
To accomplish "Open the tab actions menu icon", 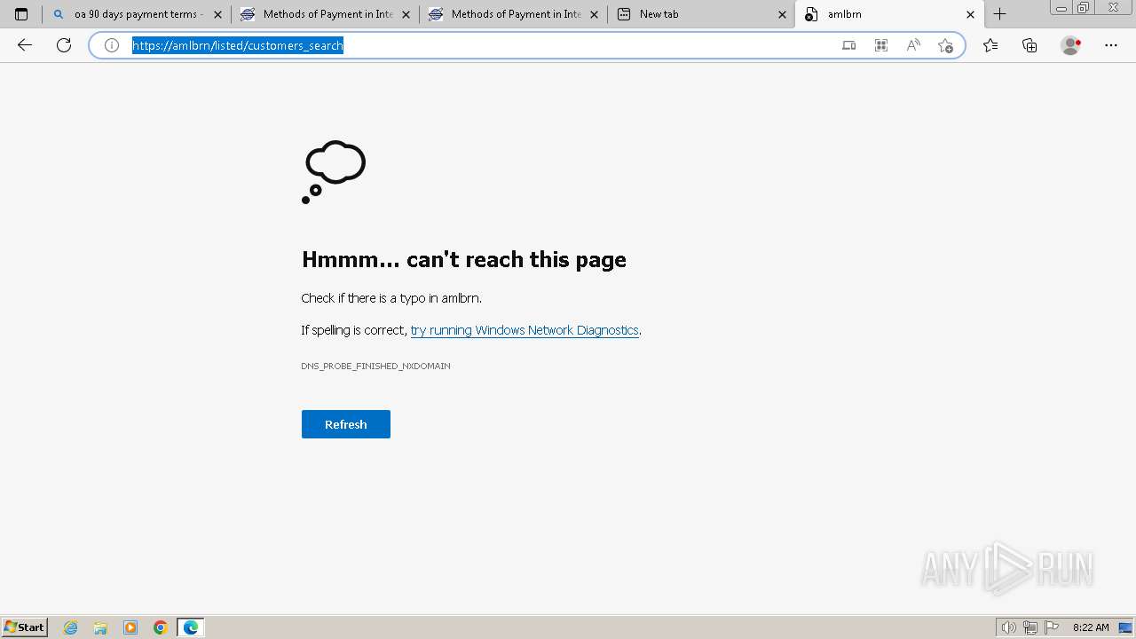I will click(x=21, y=14).
